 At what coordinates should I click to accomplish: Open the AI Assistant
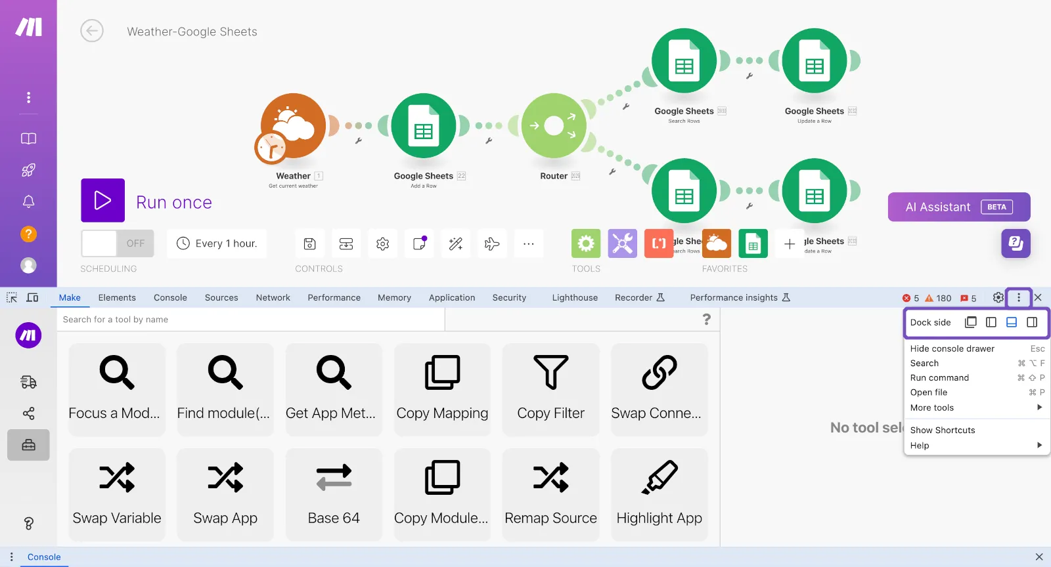pyautogui.click(x=959, y=207)
